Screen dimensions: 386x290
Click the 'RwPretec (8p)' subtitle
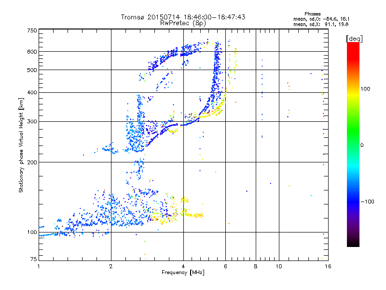click(183, 23)
